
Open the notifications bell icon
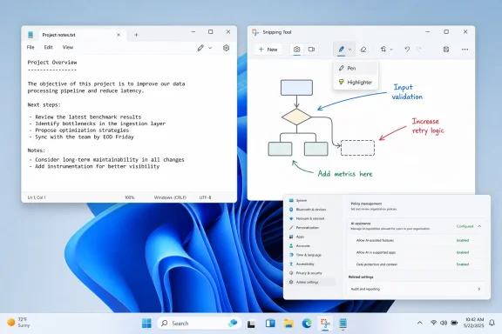point(492,323)
